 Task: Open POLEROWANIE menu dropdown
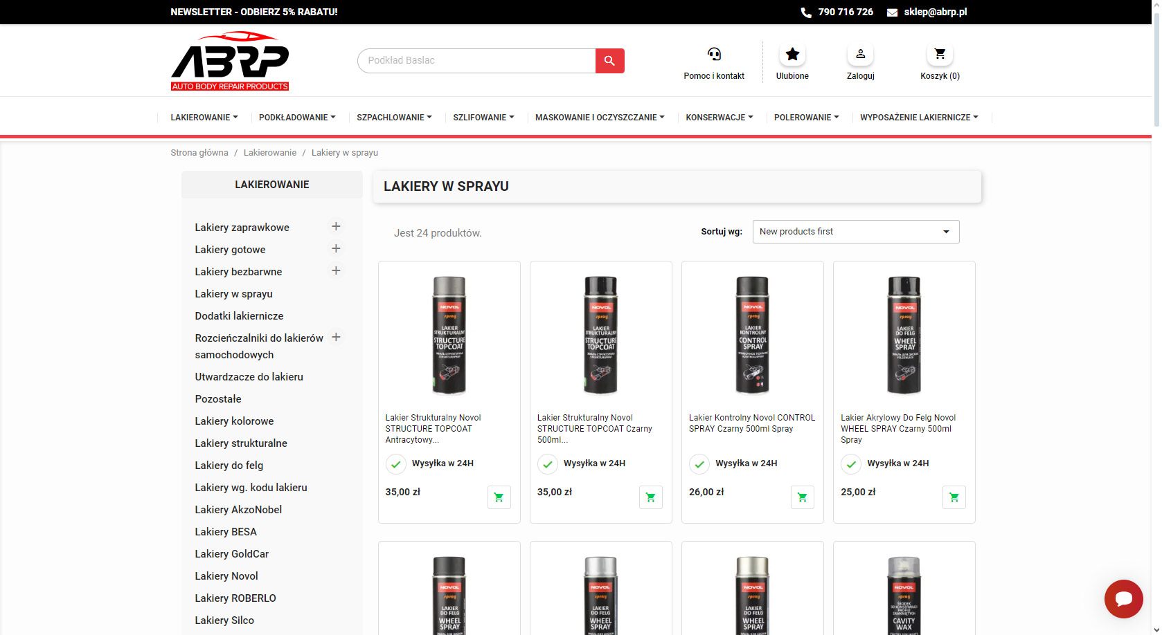[x=806, y=118]
